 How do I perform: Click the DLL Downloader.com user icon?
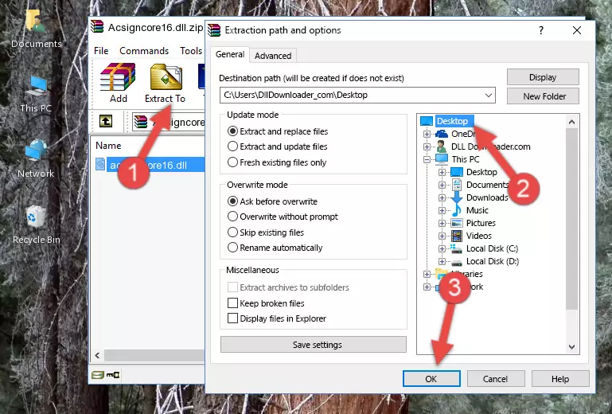[442, 146]
